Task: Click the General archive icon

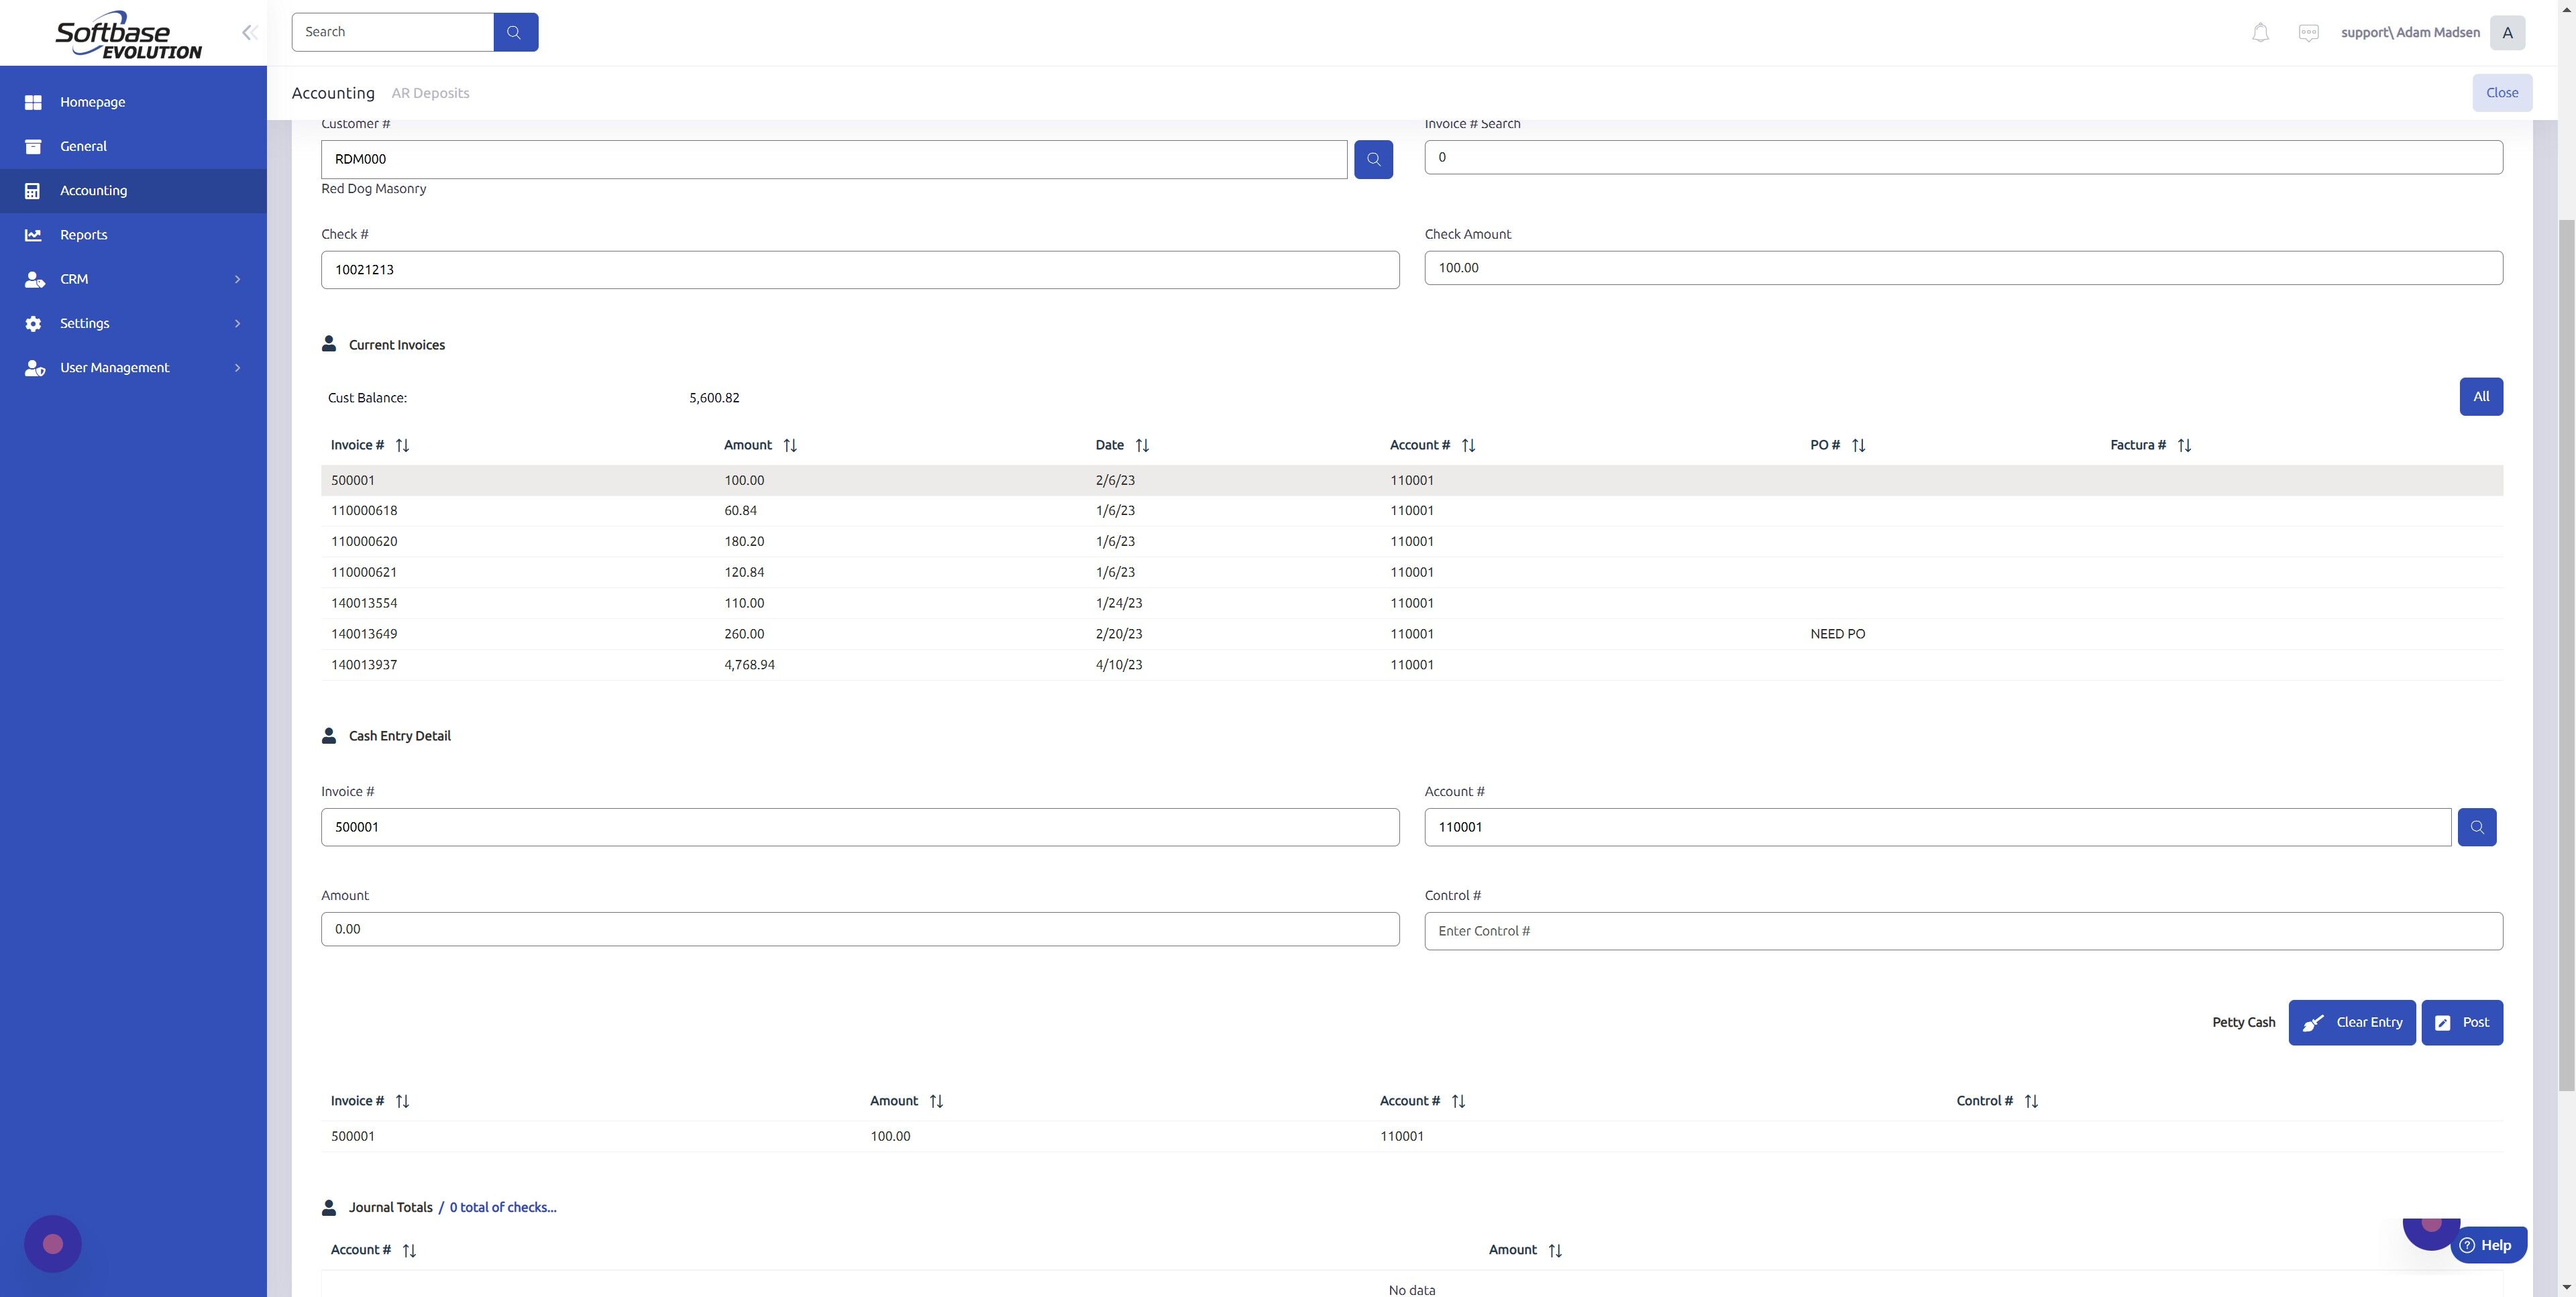Action: tap(33, 146)
